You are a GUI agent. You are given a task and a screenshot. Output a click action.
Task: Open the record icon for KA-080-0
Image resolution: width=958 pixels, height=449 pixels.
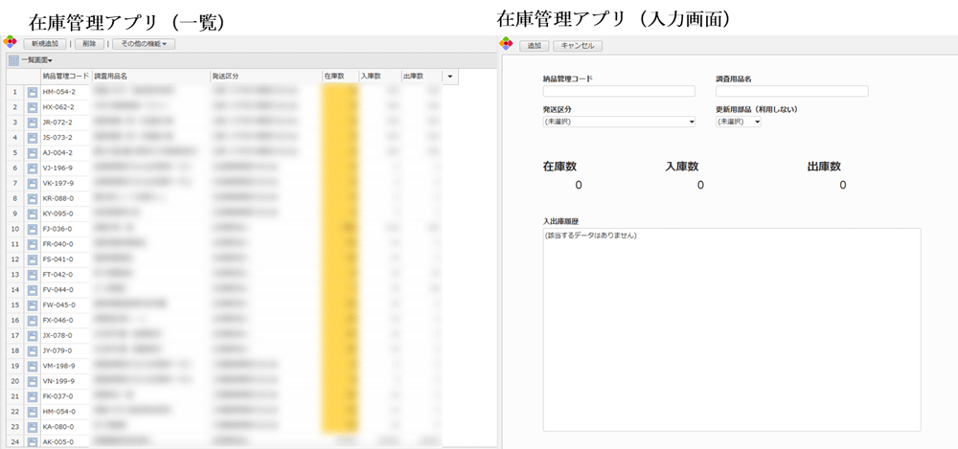coord(32,426)
